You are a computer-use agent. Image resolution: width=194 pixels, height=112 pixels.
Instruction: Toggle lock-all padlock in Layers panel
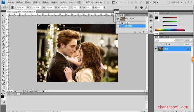[x=169, y=44]
